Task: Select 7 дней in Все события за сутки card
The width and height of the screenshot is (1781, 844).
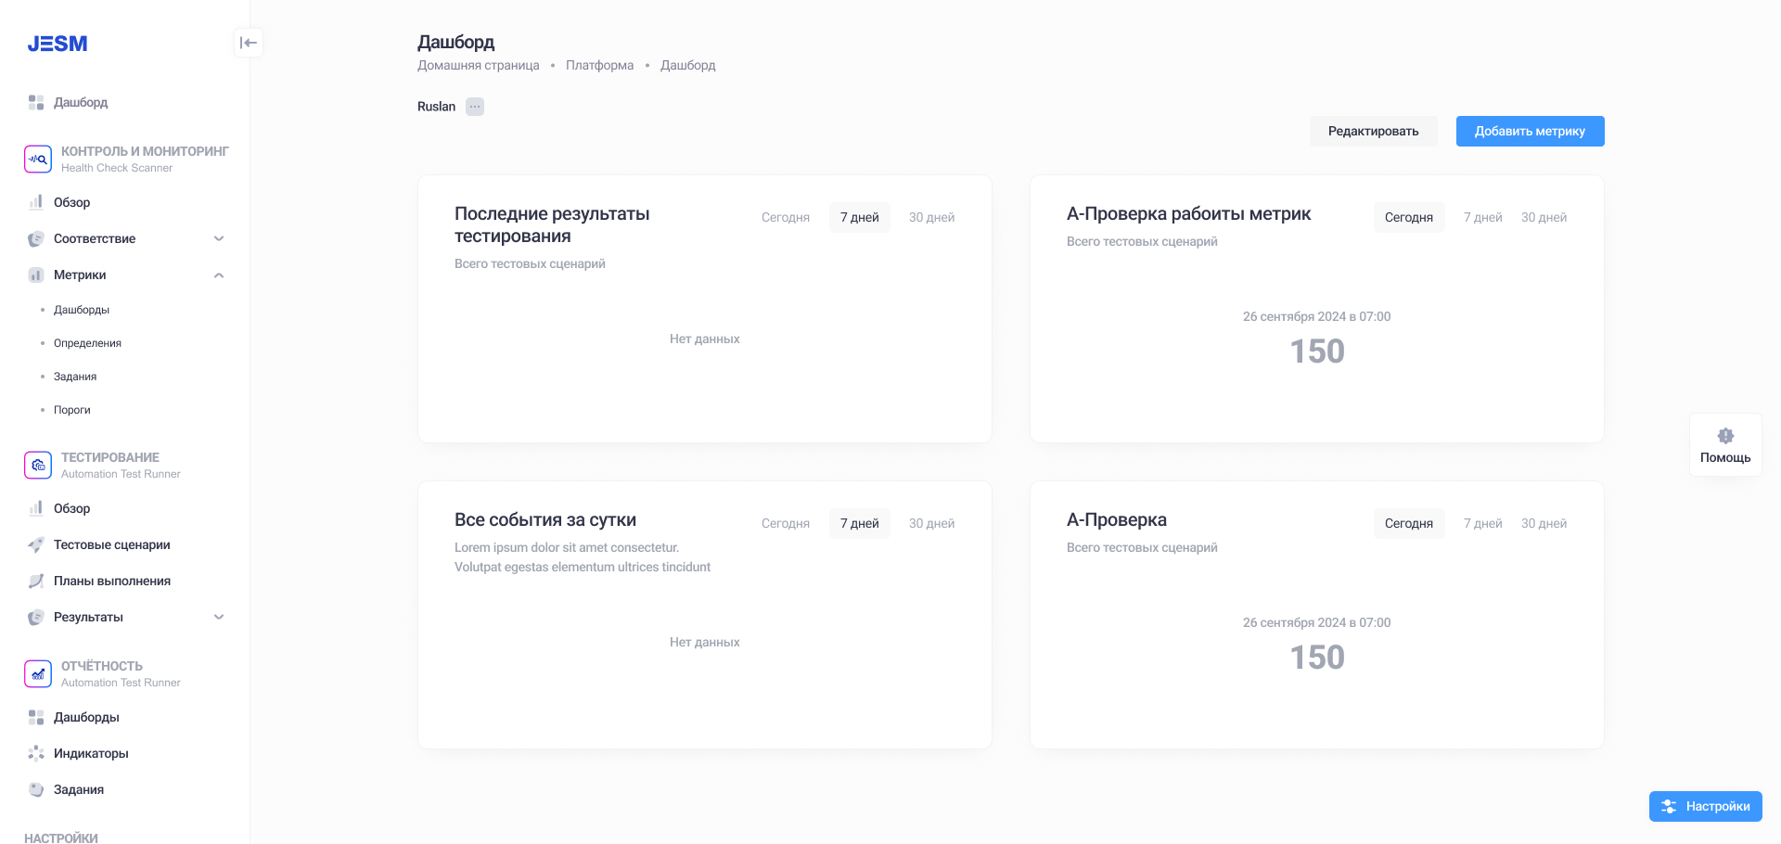Action: [x=860, y=523]
